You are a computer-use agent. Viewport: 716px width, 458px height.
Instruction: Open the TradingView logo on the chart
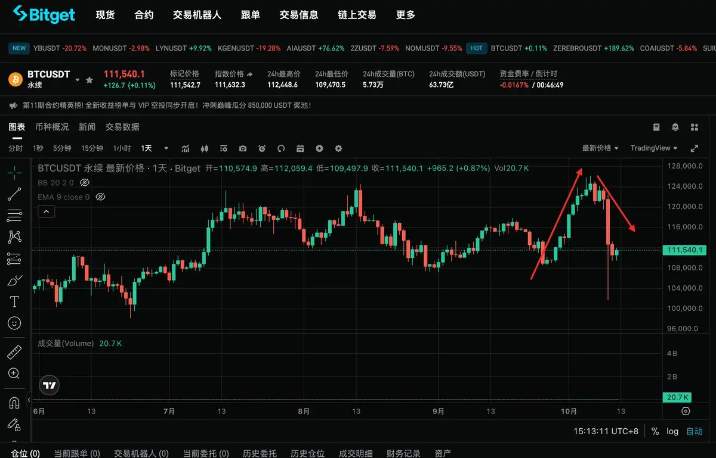pos(50,385)
